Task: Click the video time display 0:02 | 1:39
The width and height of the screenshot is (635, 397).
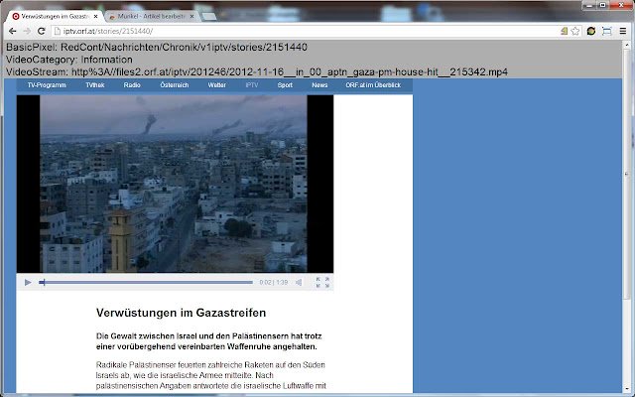Action: [274, 282]
